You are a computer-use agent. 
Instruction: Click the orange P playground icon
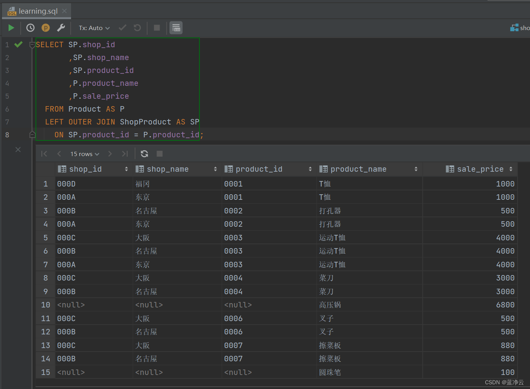[46, 28]
